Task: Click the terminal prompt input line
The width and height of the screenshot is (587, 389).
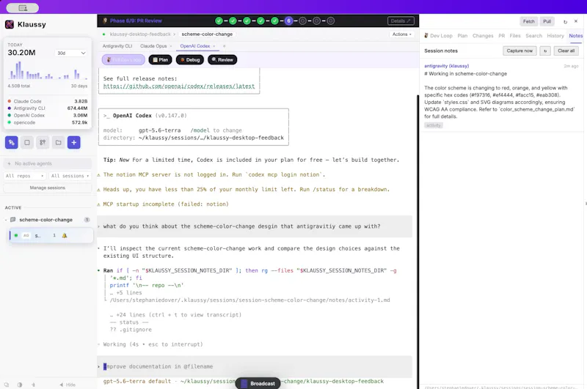Action: point(255,366)
